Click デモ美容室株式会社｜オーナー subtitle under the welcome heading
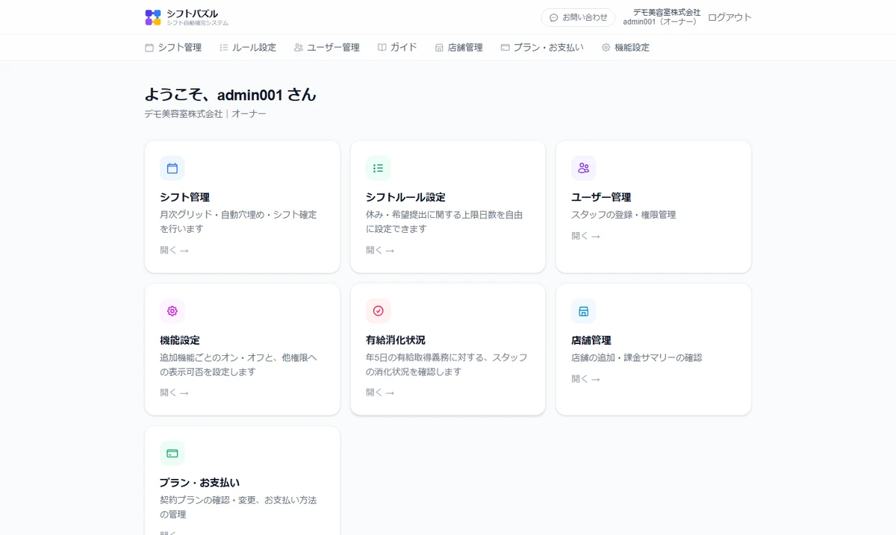Image resolution: width=896 pixels, height=535 pixels. [x=205, y=114]
